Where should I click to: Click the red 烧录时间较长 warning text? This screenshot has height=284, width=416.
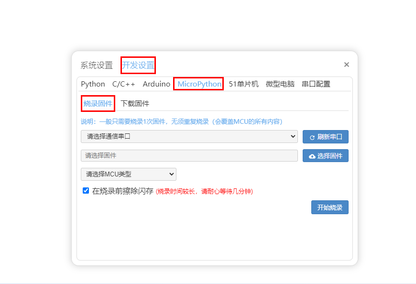coord(204,191)
